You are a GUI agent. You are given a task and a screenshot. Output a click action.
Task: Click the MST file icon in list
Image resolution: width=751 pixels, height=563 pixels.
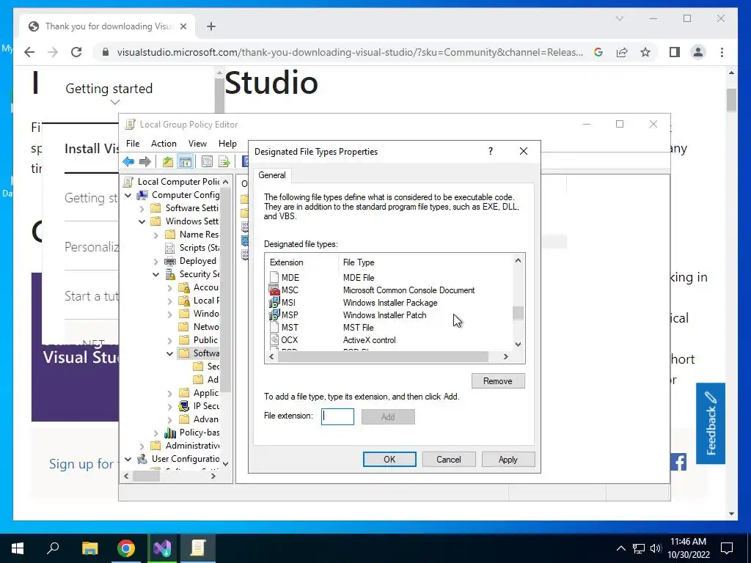pos(274,328)
